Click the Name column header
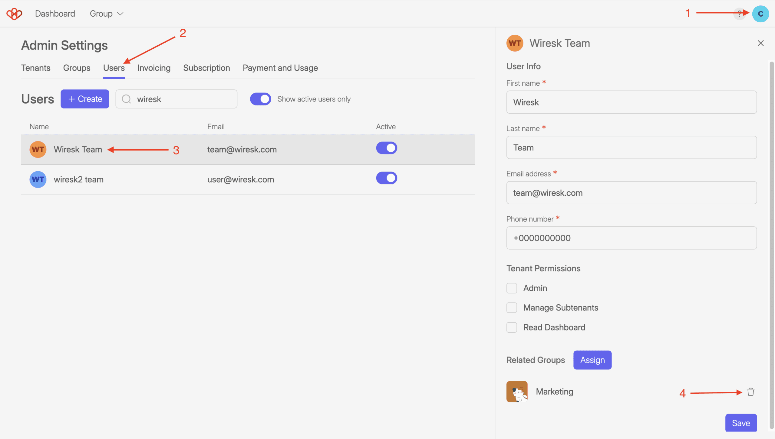The height and width of the screenshot is (439, 775). [x=39, y=127]
